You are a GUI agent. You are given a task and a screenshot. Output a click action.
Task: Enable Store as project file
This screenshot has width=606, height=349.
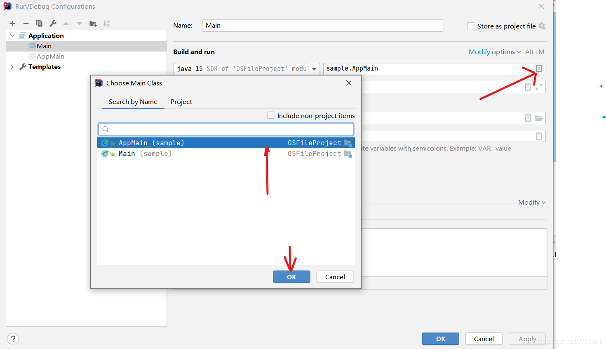tap(470, 26)
